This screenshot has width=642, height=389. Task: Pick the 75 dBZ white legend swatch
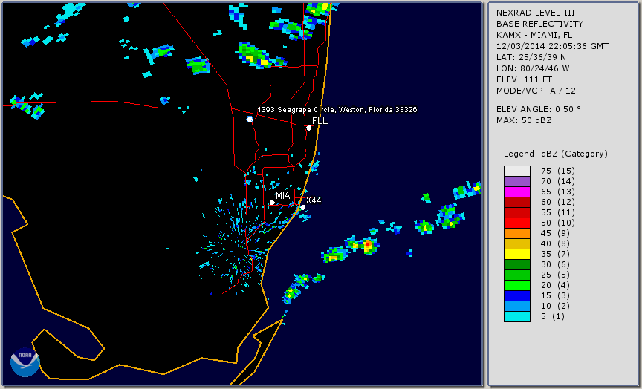tap(516, 171)
